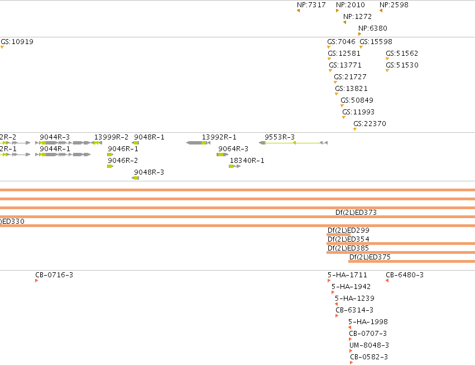Screen dimensions: 475x366
Task: Click the GS:7046 insertion triangle
Action: [329, 47]
